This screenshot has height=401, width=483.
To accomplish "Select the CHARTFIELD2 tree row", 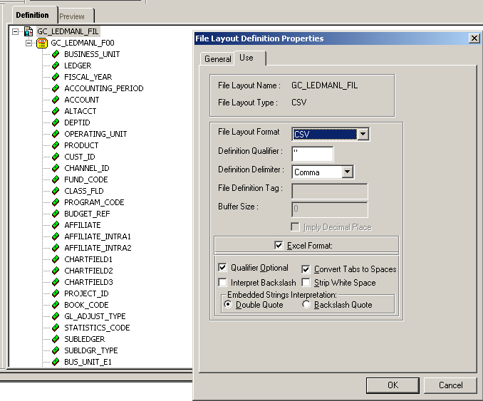I will tap(88, 271).
